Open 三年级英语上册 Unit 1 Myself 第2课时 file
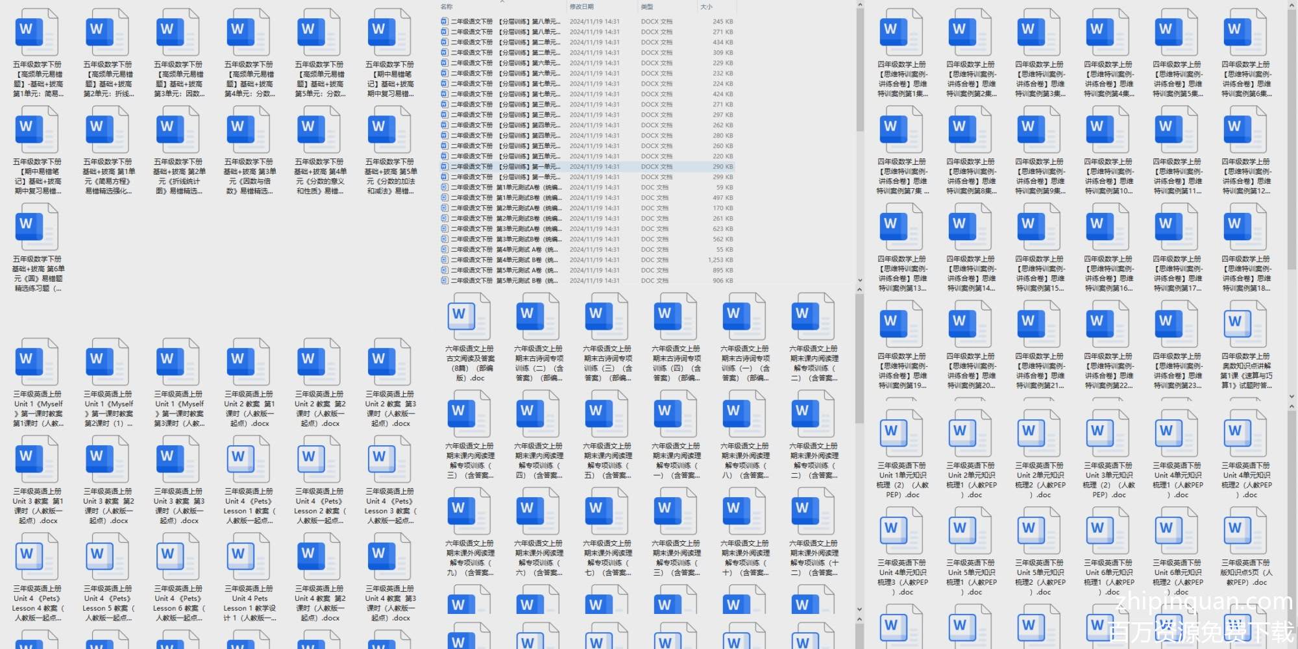Viewport: 1298px width, 649px height. click(x=108, y=362)
